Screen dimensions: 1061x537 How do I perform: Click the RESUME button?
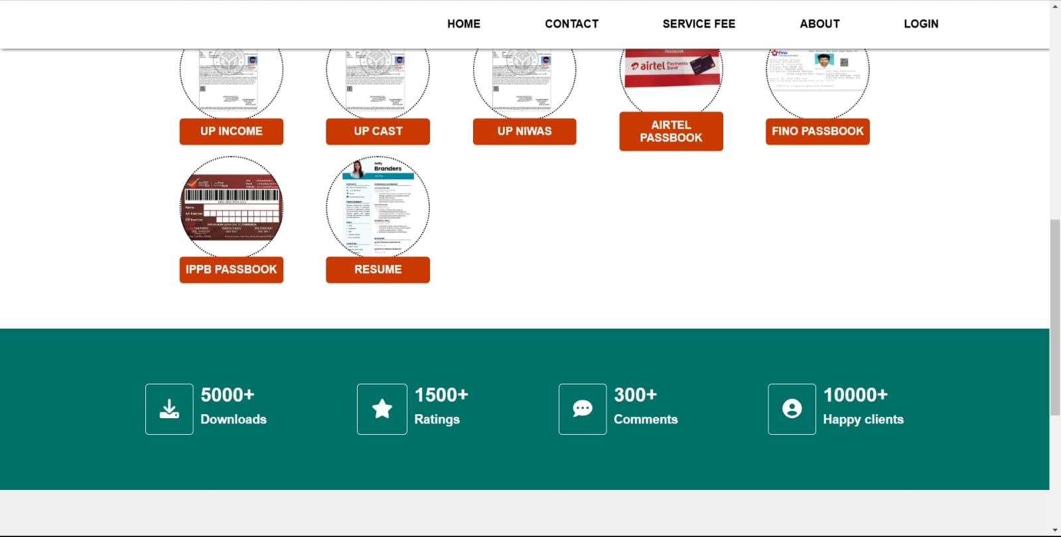click(378, 269)
